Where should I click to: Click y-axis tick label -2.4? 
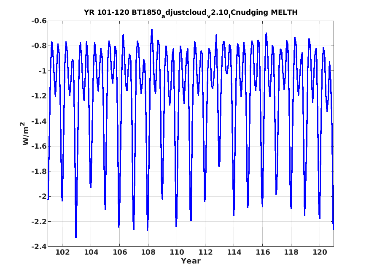click(39, 247)
